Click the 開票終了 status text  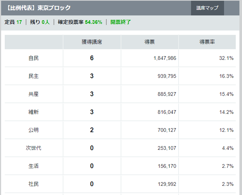121,22
